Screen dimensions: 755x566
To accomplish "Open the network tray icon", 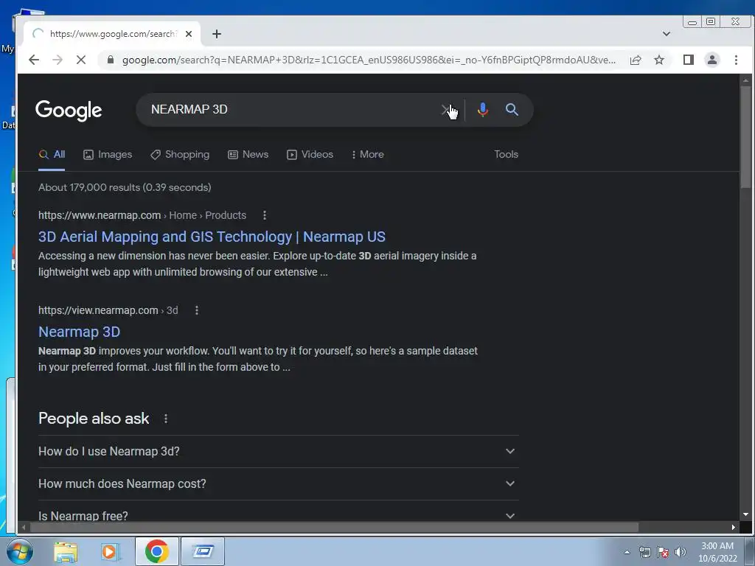I will 645,552.
